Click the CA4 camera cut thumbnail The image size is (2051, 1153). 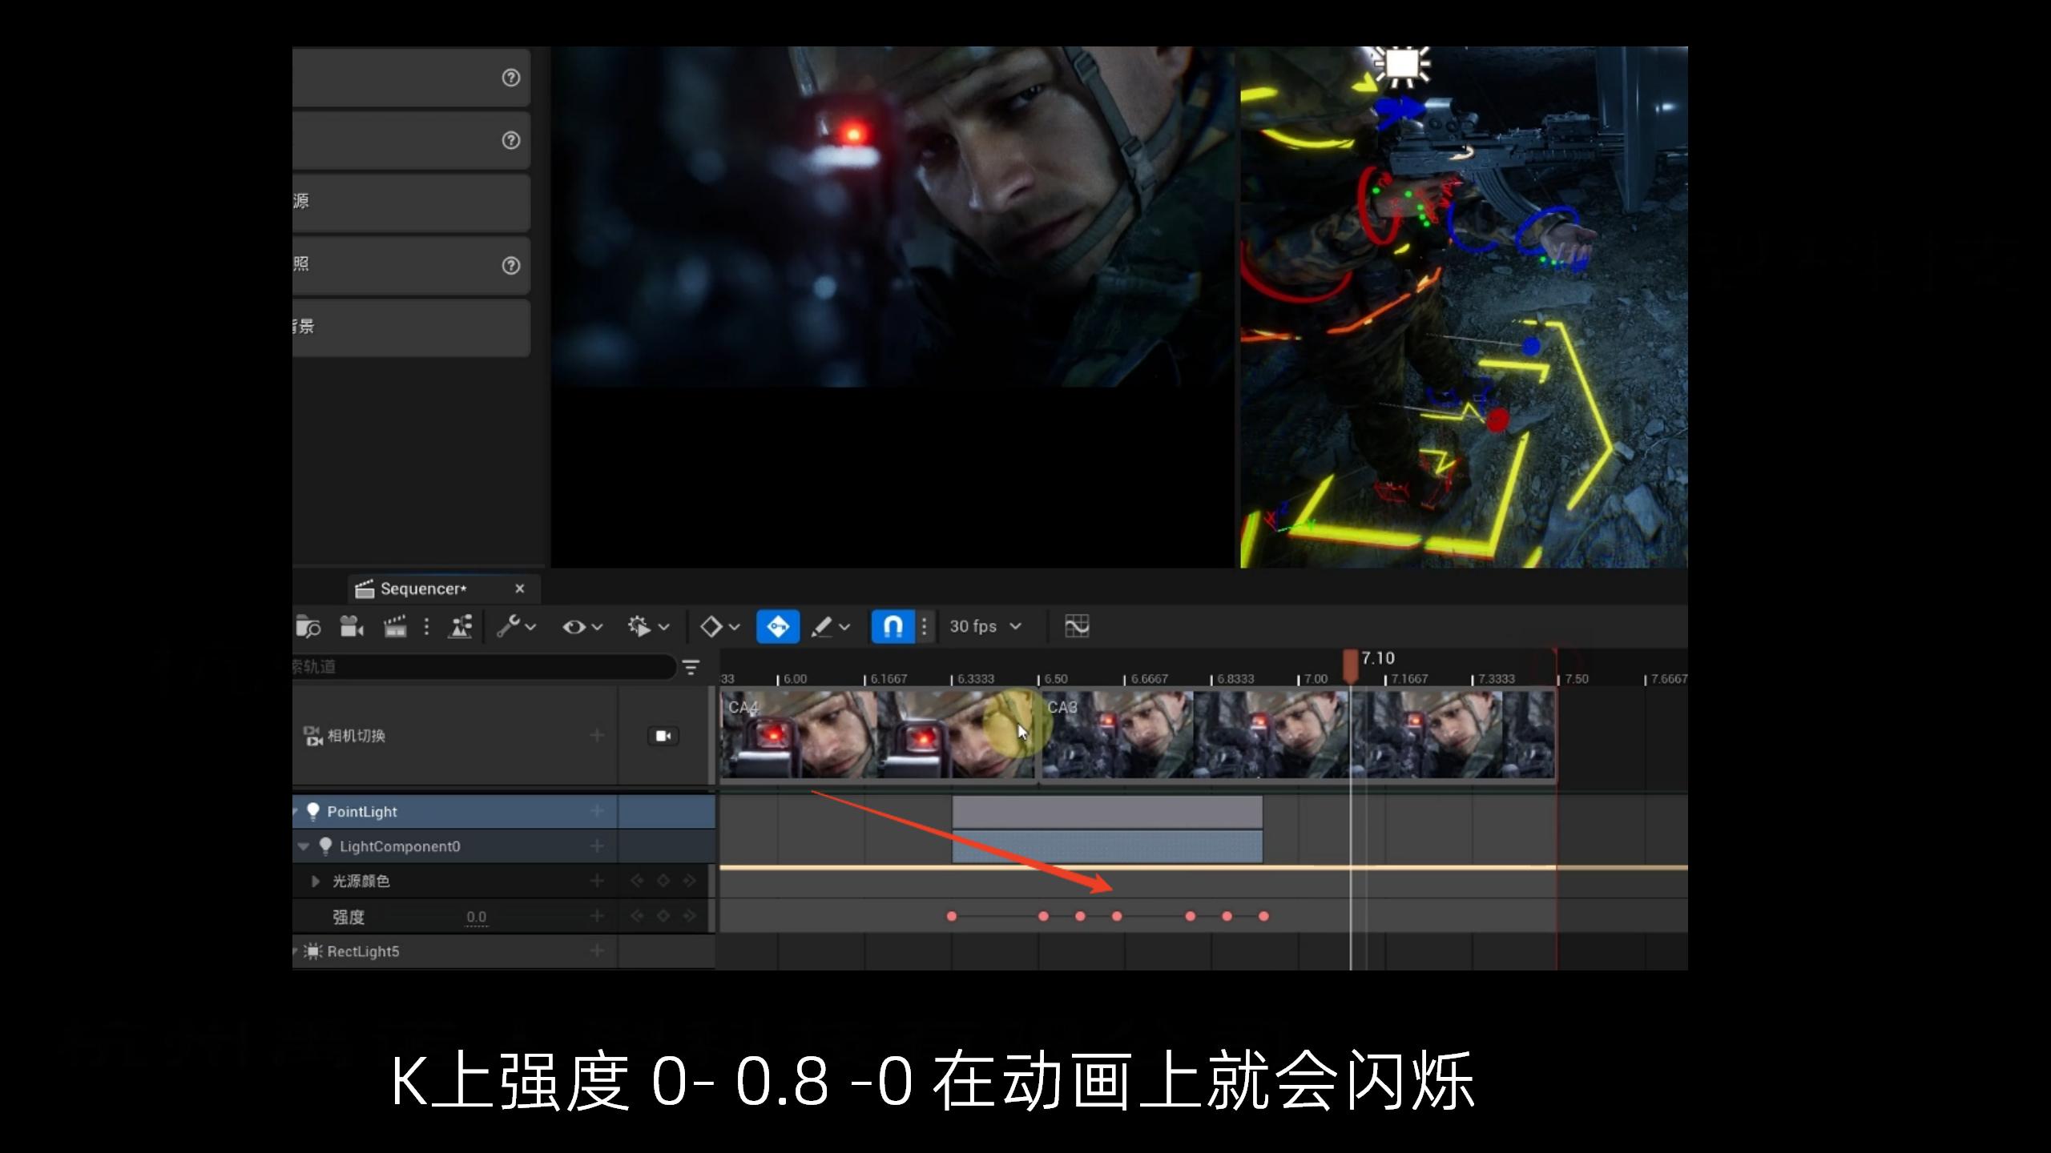coord(878,735)
